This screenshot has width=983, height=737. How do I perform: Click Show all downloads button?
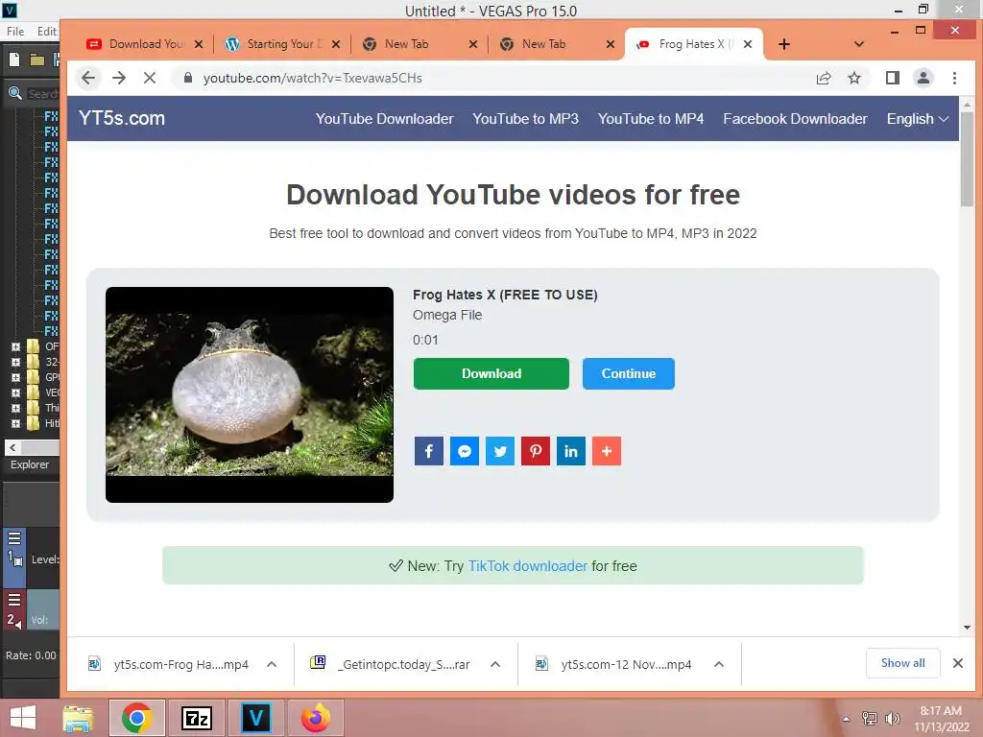click(902, 663)
